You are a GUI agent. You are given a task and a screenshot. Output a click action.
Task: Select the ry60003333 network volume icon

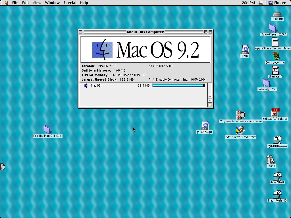coord(277,140)
